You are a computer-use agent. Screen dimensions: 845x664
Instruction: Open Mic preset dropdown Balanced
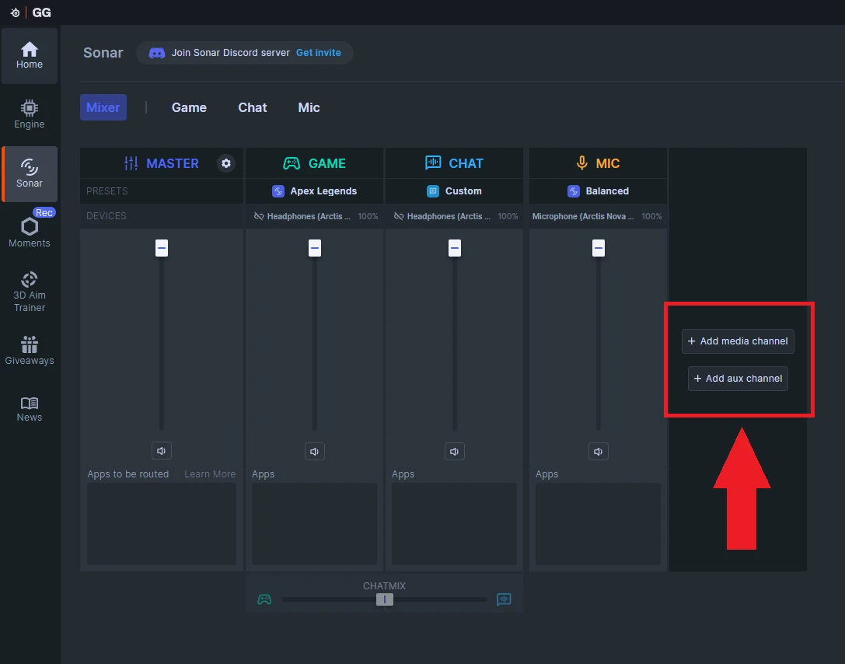coord(598,190)
